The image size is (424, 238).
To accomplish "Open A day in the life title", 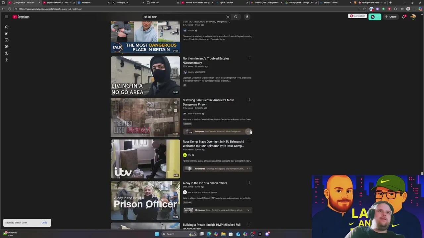I will [205, 183].
